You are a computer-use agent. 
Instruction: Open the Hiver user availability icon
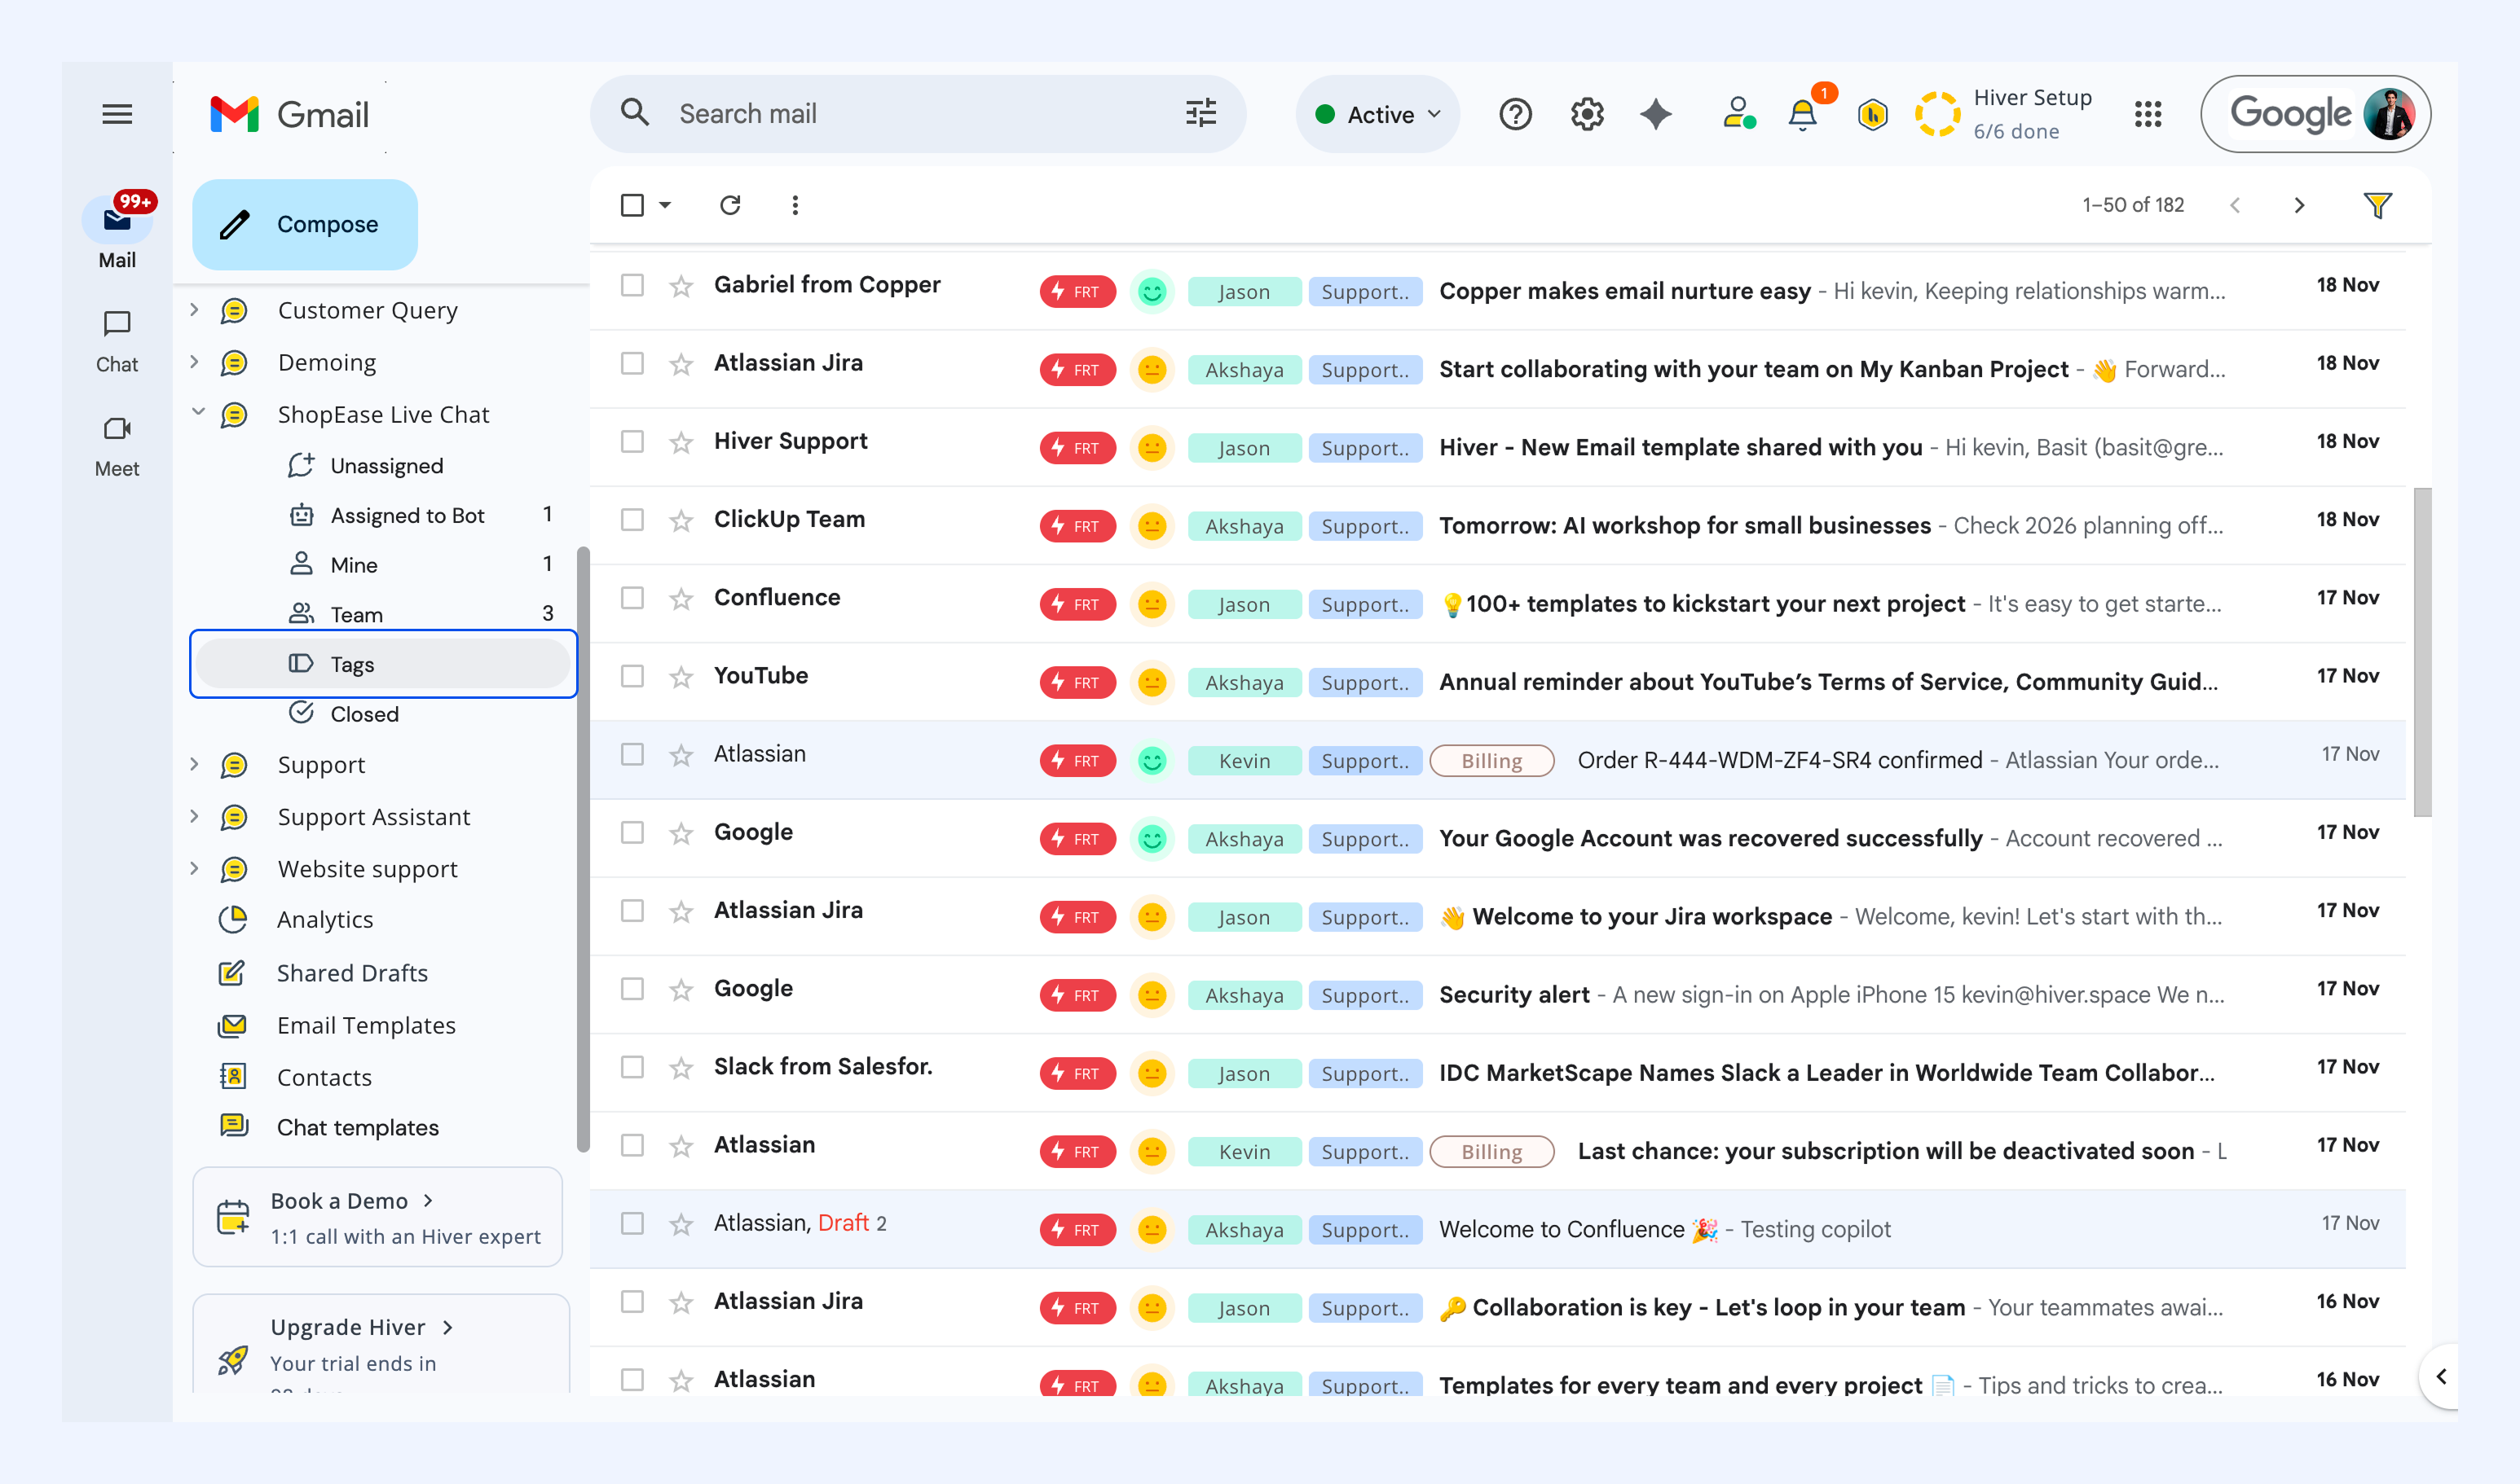point(1738,114)
